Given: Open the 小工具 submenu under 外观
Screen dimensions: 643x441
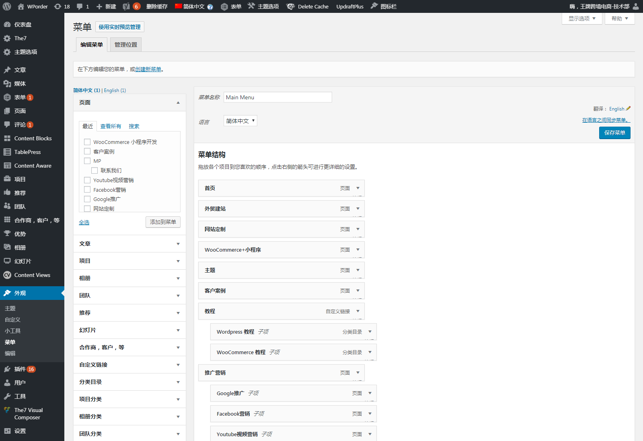Looking at the screenshot, I should coord(13,331).
